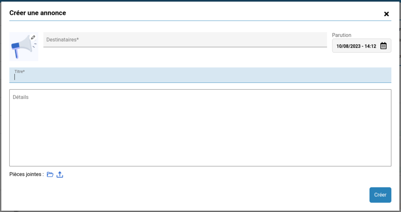401x212 pixels.
Task: Open the calendar date picker icon
Action: (383, 46)
